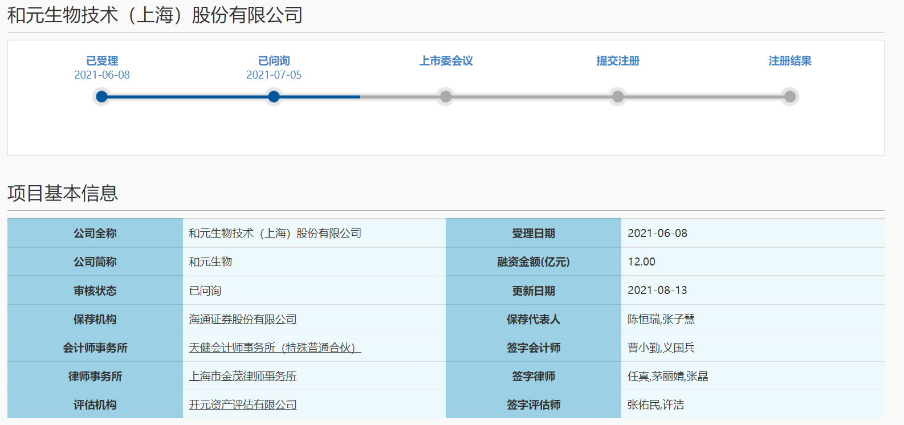Click the 2021-06-08 date under 已受理
Screen dimensions: 904x425
102,75
